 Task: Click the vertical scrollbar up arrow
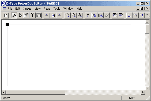tap(147, 22)
